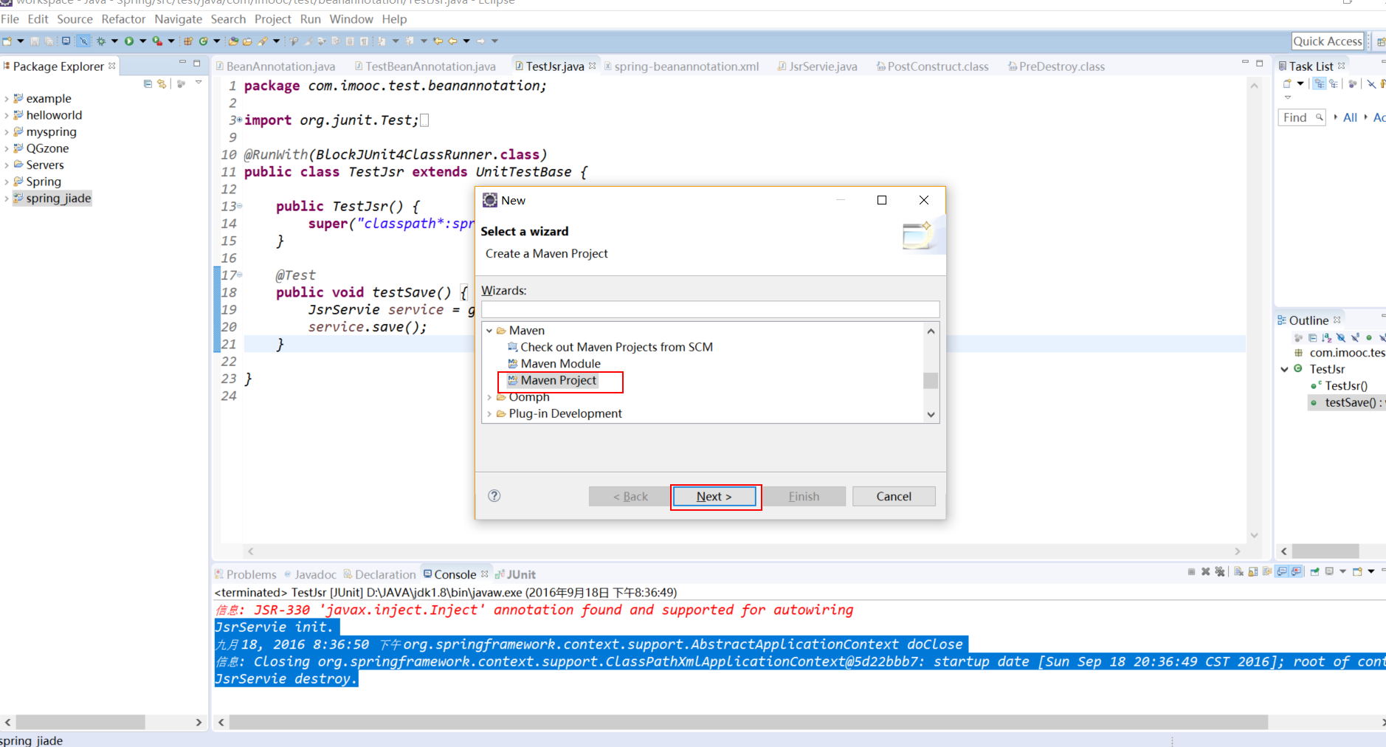Click the wizard list vertical scrollbar thumb
Viewport: 1386px width, 747px height.
931,381
